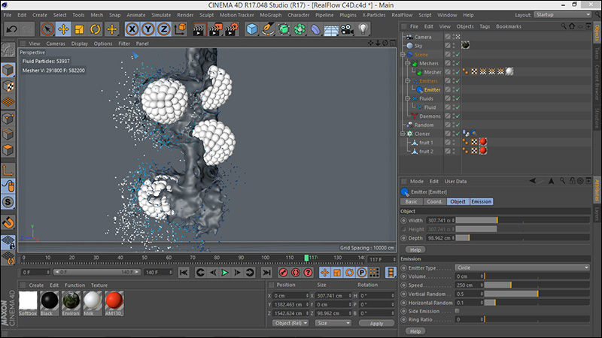Toggle the Side Emission checkbox
The width and height of the screenshot is (602, 338).
coord(457,311)
